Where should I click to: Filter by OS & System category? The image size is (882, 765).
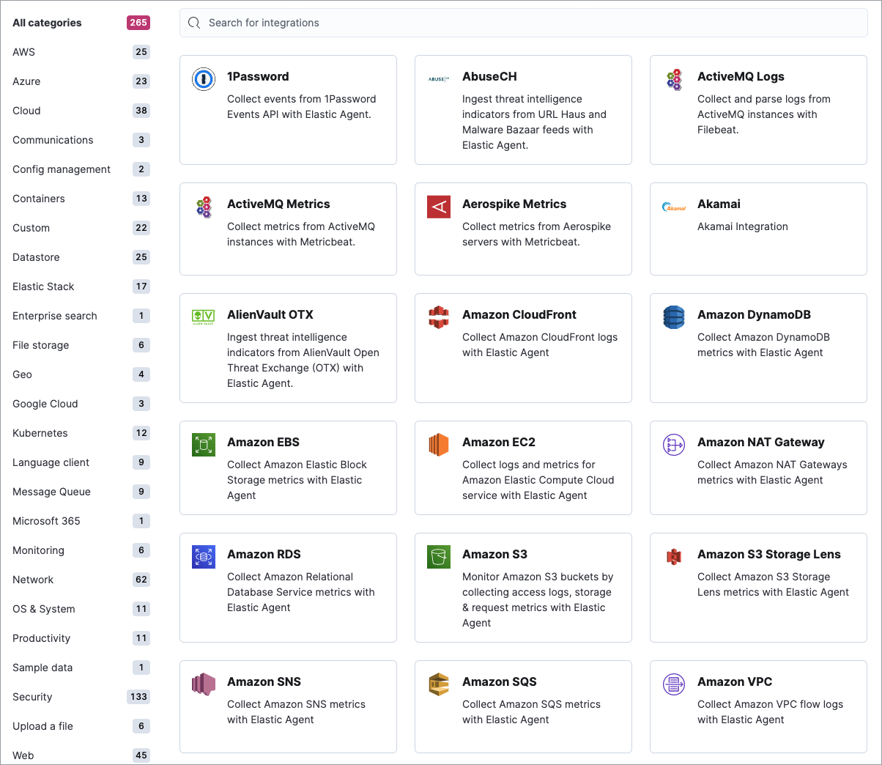pos(81,609)
